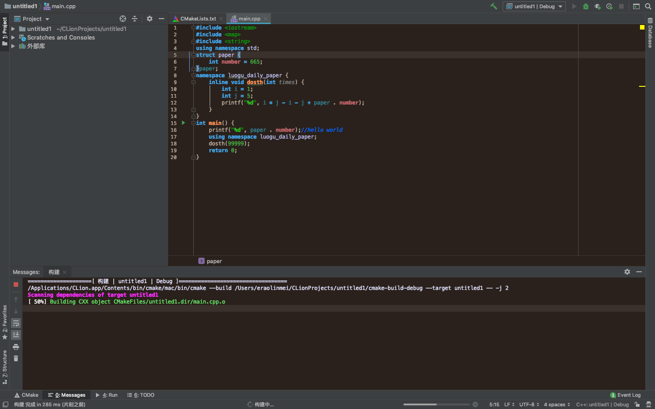Open the Event Log
The image size is (655, 409).
point(625,395)
